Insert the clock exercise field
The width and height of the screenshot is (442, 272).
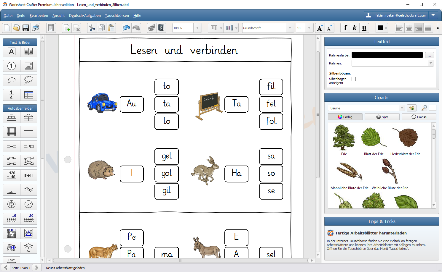[29, 204]
